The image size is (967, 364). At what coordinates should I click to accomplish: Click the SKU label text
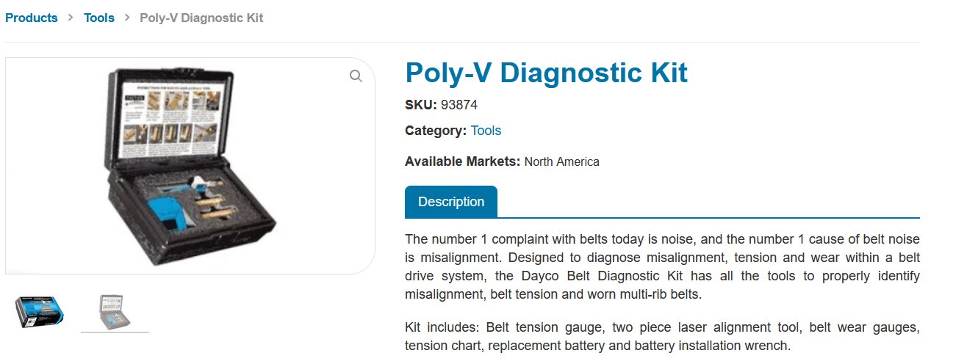pos(421,104)
